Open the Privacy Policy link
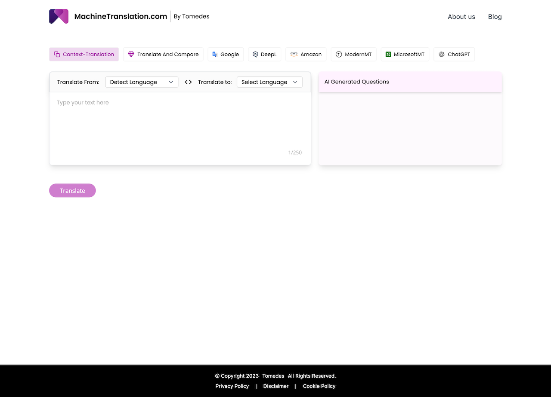Image resolution: width=551 pixels, height=397 pixels. coord(232,386)
